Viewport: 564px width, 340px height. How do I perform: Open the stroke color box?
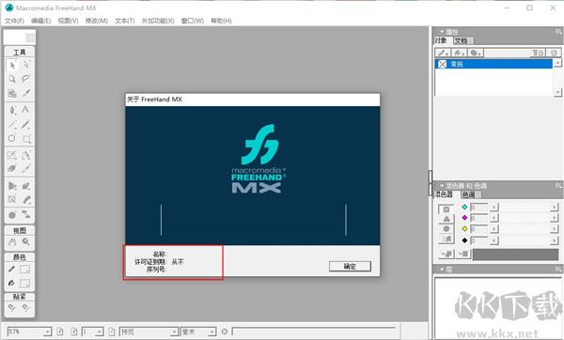(x=25, y=269)
